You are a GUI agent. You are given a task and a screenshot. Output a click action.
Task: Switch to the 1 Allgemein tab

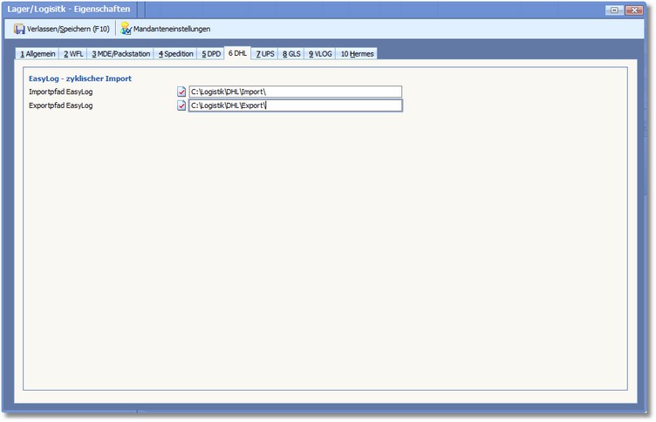tap(38, 54)
